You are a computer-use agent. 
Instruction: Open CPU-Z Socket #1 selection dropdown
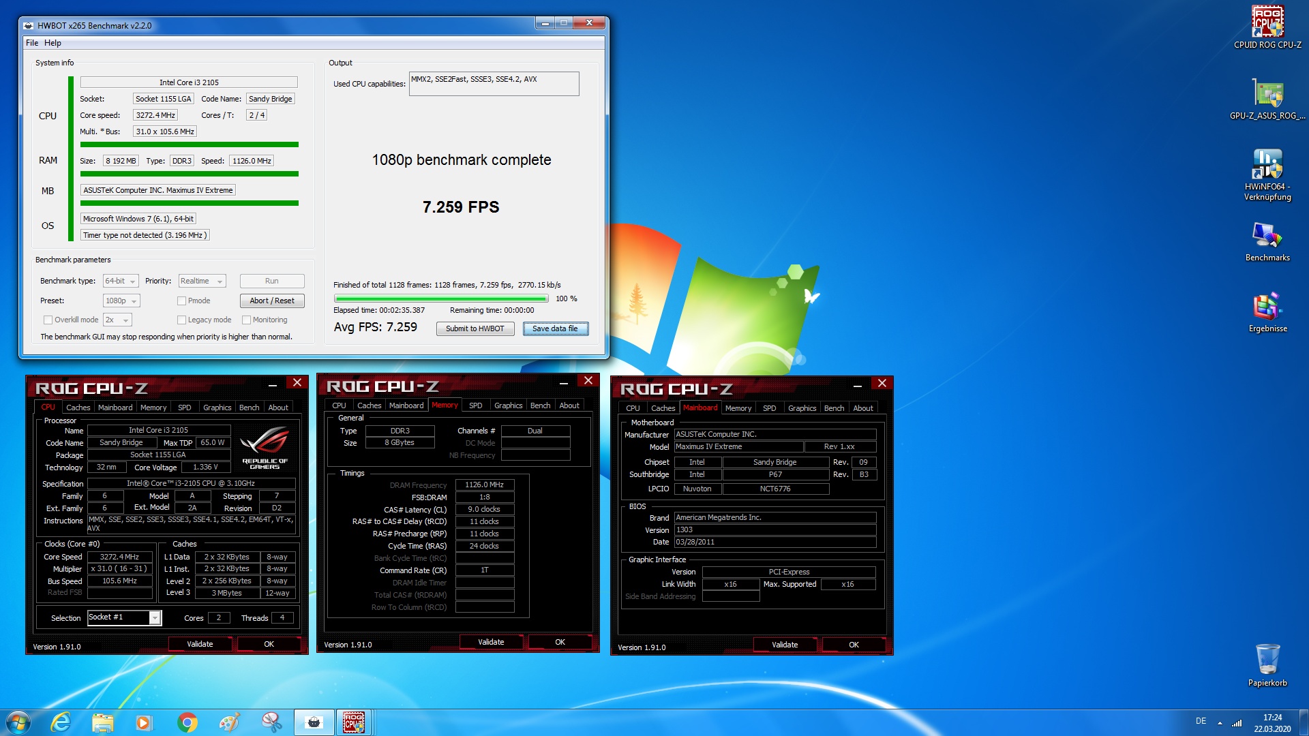point(125,617)
